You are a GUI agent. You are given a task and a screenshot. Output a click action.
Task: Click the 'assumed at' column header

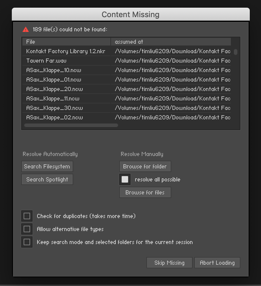click(171, 42)
